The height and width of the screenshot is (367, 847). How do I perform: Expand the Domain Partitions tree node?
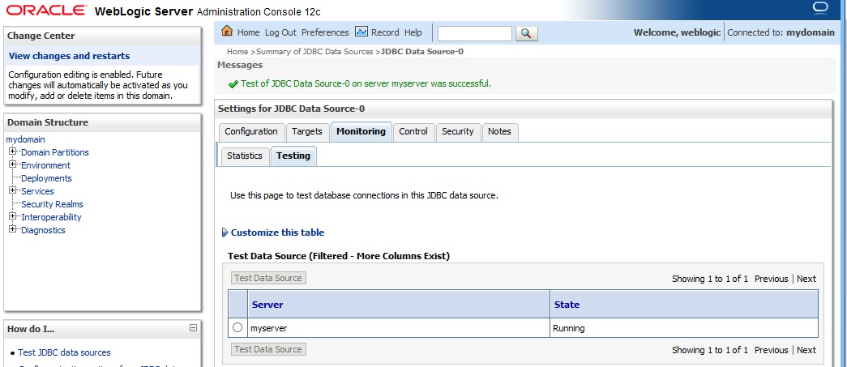pyautogui.click(x=12, y=152)
